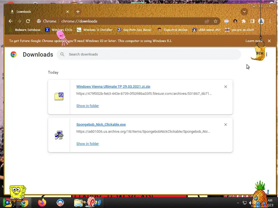Open Firefox from the taskbar
Screen dimensions: 278x208
click(42, 203)
